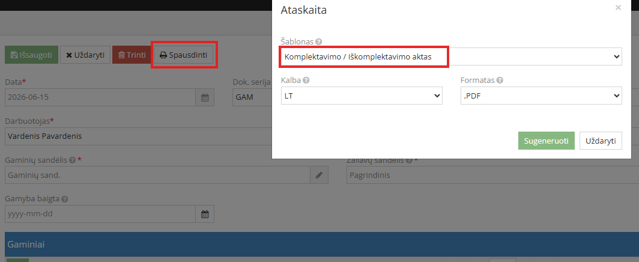The image size is (639, 262).
Task: Edit Gaminių sandėlis with the pencil icon
Action: (319, 175)
